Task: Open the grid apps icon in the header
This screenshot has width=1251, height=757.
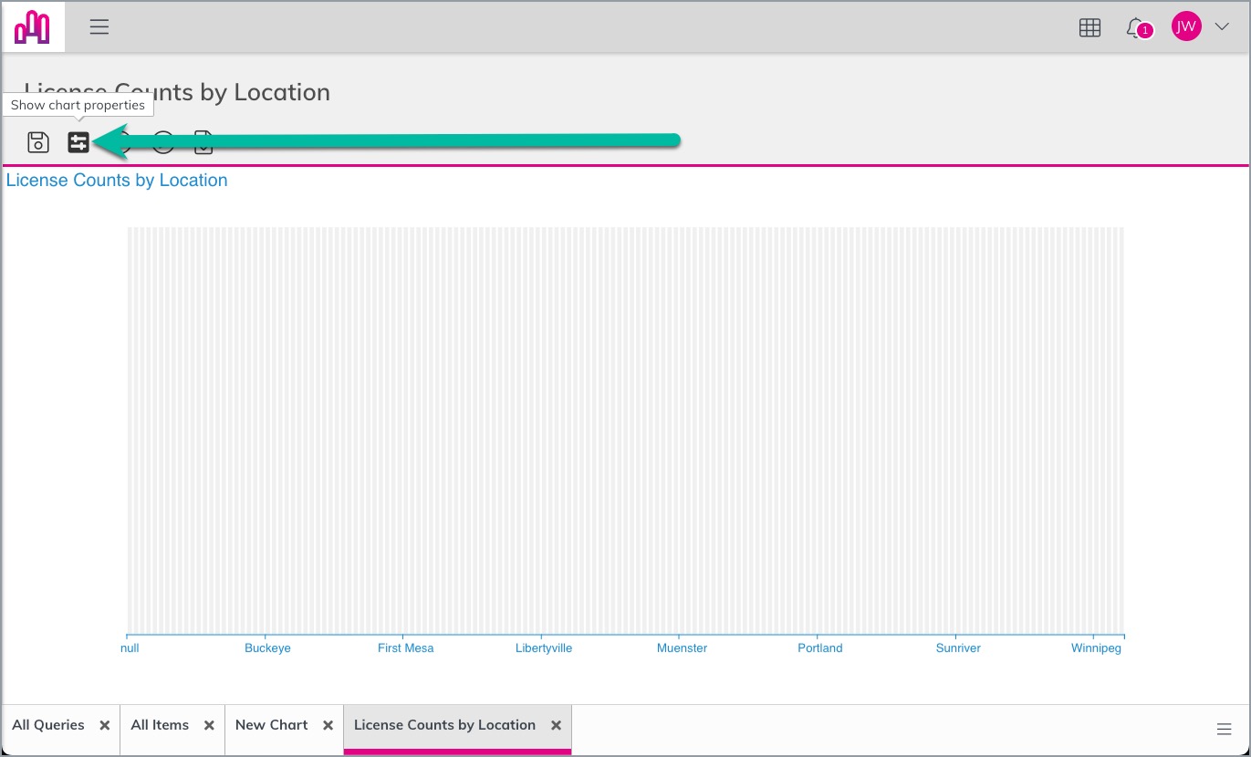Action: point(1089,27)
